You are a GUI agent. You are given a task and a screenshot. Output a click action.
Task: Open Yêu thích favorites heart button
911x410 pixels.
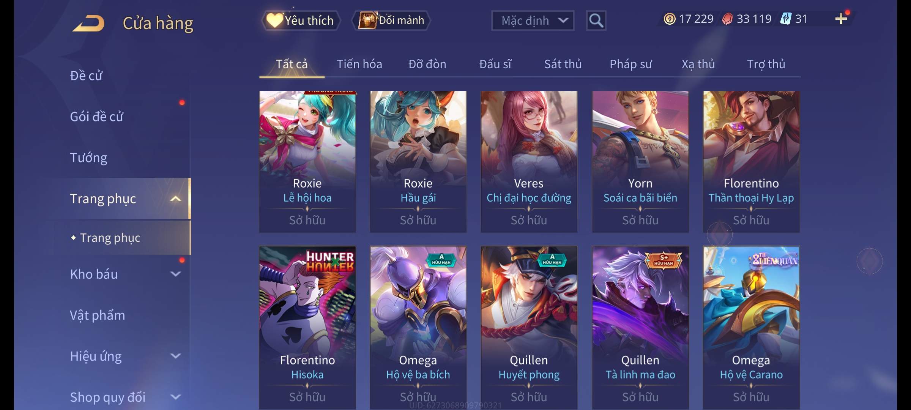point(300,20)
